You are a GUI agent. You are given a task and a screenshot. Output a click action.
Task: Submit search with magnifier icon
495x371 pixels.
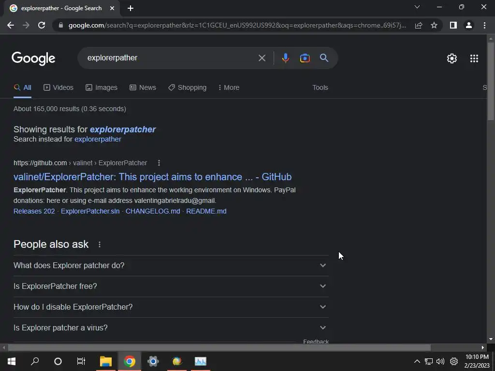324,58
